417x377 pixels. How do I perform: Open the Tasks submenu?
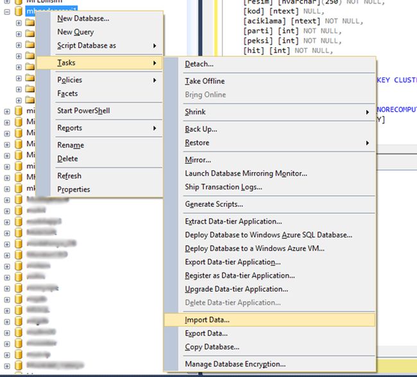coord(99,63)
